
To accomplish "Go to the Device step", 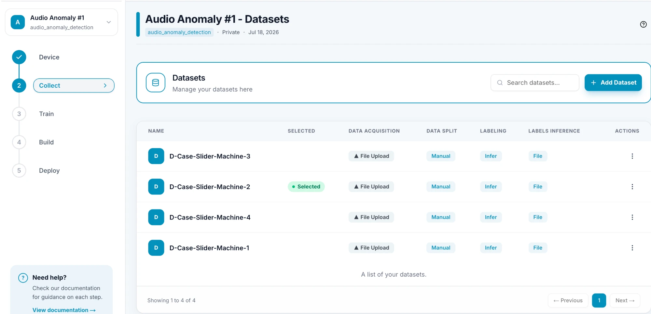I will [49, 57].
